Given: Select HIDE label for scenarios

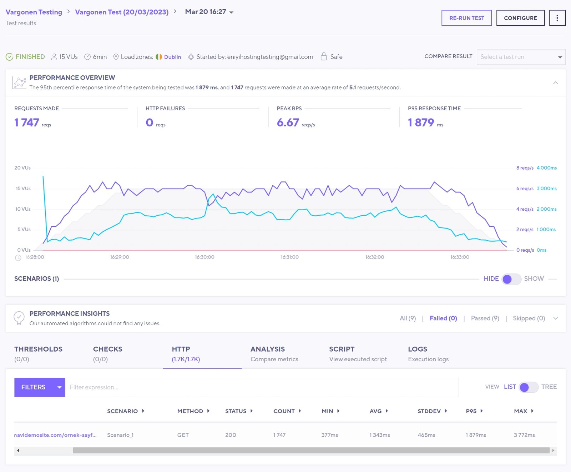Looking at the screenshot, I should click(491, 278).
